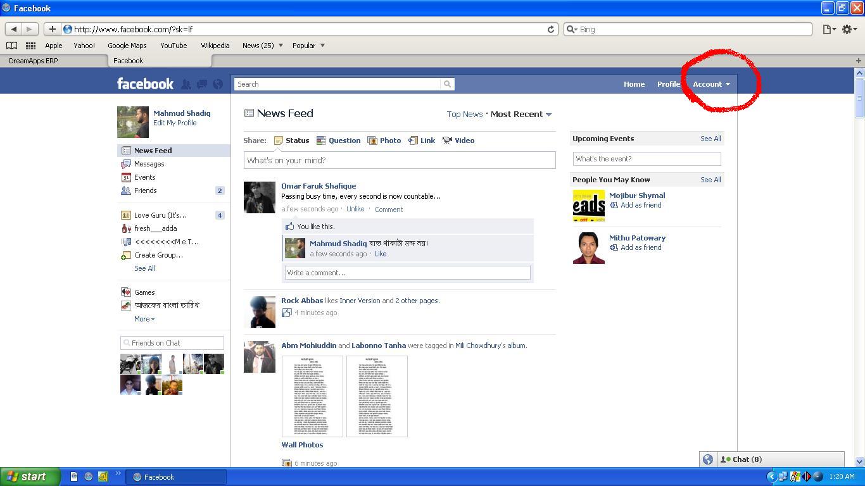This screenshot has height=486, width=865.
Task: Open the Top Sites grid icon
Action: (x=30, y=46)
